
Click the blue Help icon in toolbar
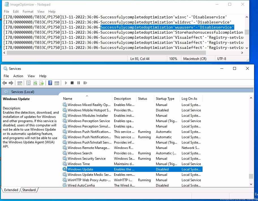coord(50,83)
